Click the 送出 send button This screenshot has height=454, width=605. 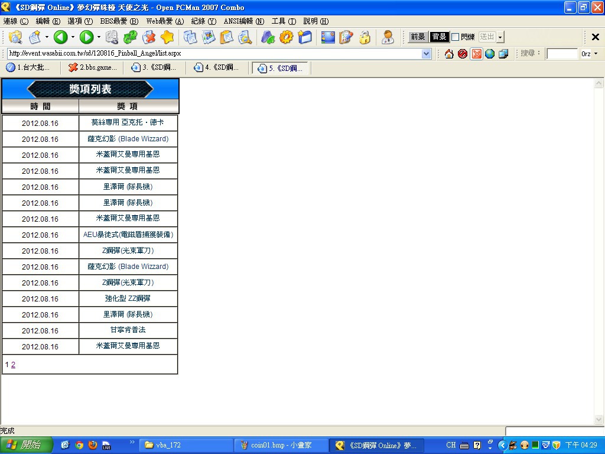click(x=487, y=37)
